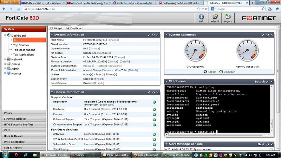This screenshot has height=158, width=281.
Task: Refresh the System Resources widget
Action: tap(268, 35)
